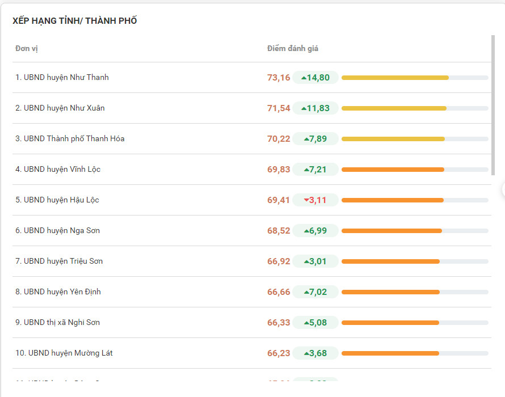Click the score 66,23 for Mường Lát

pos(279,353)
